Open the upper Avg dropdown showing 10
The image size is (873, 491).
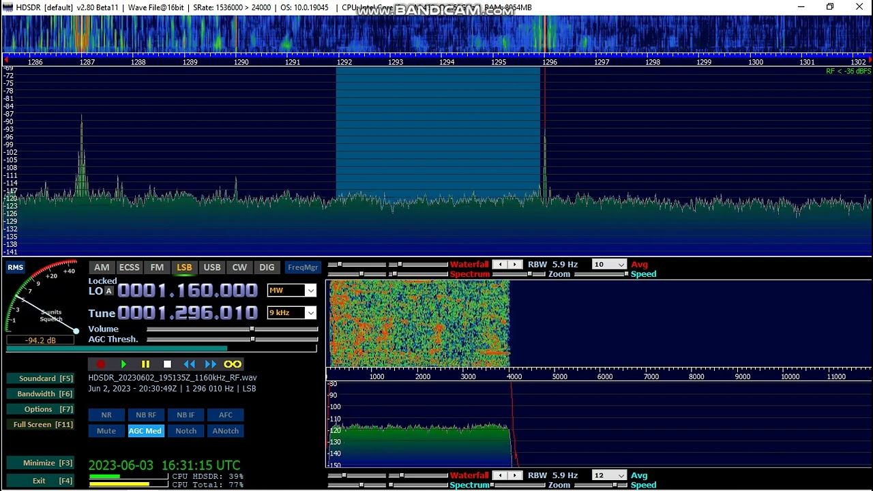coord(609,265)
